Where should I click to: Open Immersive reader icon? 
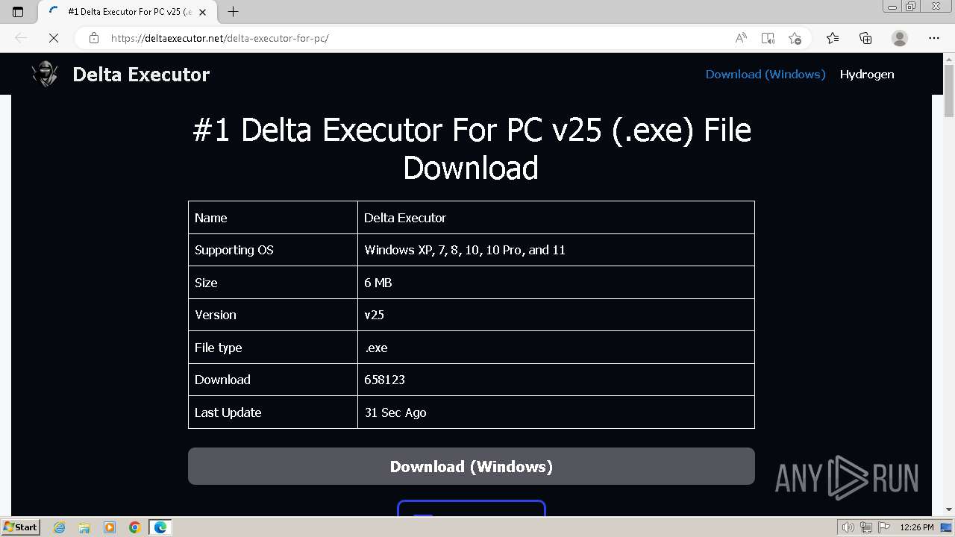[x=768, y=38]
